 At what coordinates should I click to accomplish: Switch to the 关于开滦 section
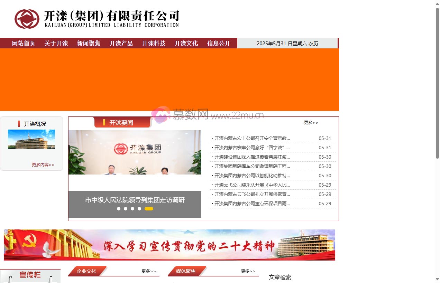[x=56, y=43]
